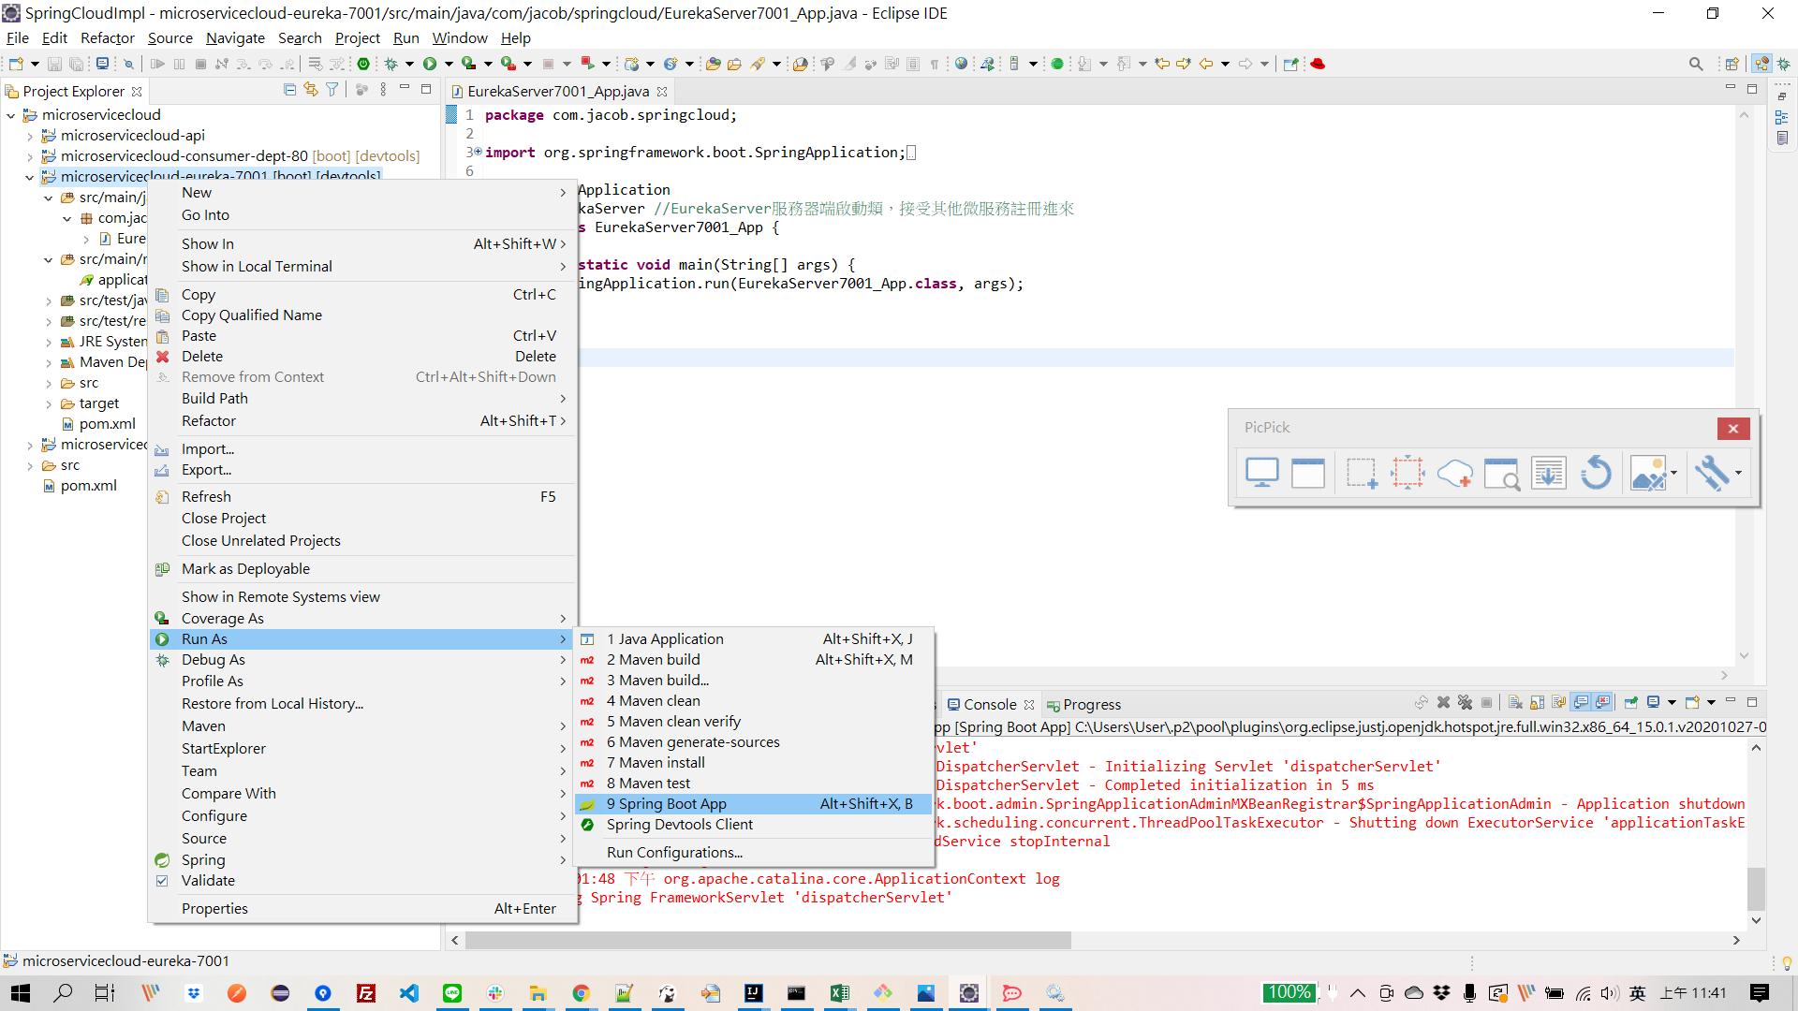Screen dimensions: 1798x1011
Task: Open Project Explorer view menu dots
Action: coord(383,90)
